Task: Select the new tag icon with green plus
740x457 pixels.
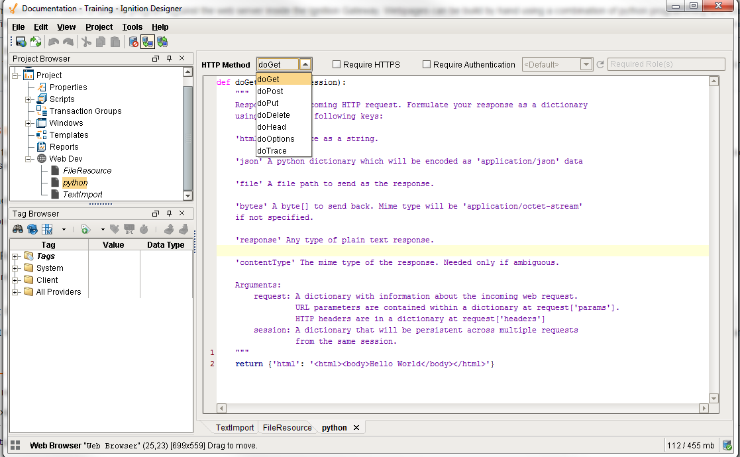Action: pos(85,228)
